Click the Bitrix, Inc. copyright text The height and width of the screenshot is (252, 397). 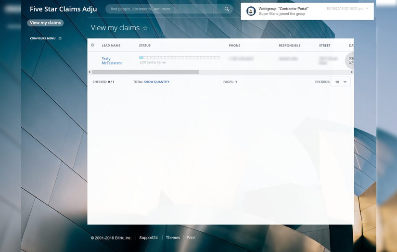click(112, 238)
